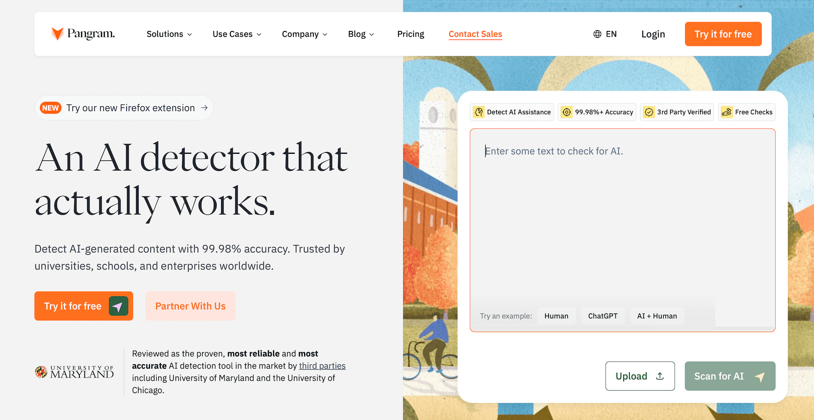Click the Scan for AI send icon
Viewport: 814px width, 420px height.
(759, 376)
